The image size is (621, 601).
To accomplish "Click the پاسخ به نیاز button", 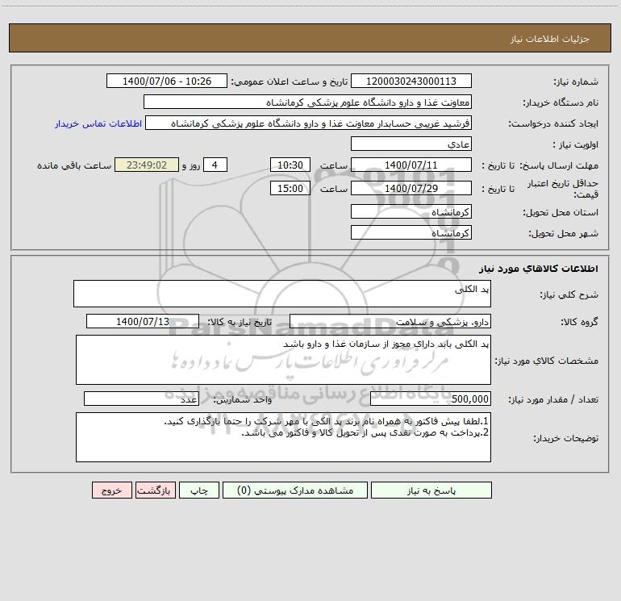I will coord(431,490).
